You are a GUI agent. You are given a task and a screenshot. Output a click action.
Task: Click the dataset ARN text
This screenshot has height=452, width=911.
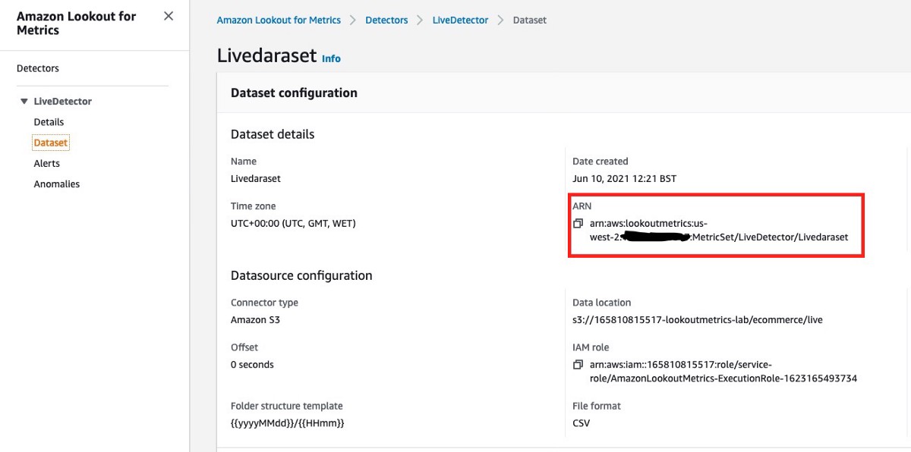[719, 231]
